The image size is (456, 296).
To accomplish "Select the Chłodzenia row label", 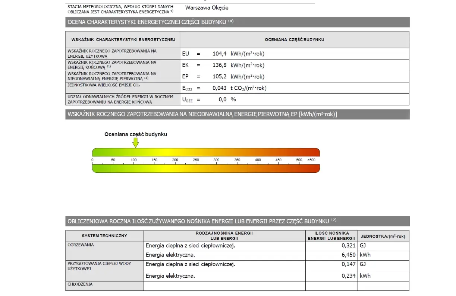I will pyautogui.click(x=80, y=284).
